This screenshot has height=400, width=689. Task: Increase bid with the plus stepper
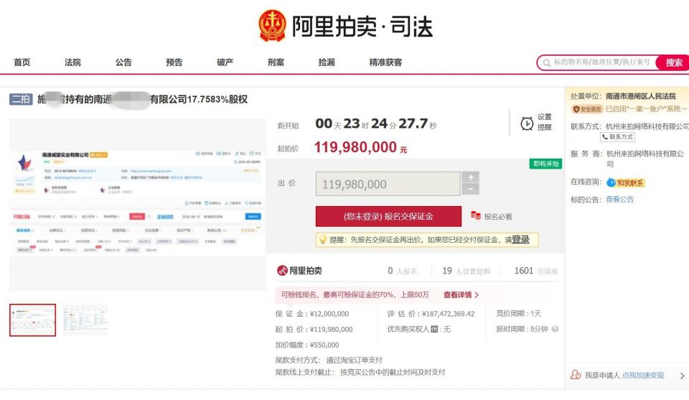[470, 177]
